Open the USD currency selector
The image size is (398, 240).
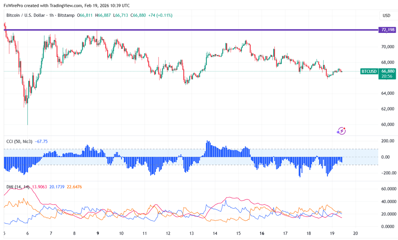click(x=386, y=16)
